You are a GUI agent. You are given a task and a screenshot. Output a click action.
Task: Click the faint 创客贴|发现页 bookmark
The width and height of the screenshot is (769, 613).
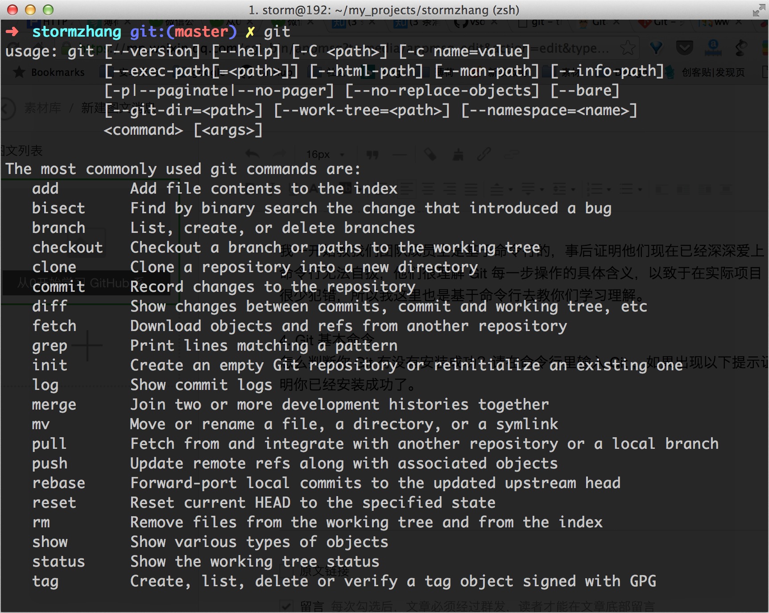[x=713, y=72]
